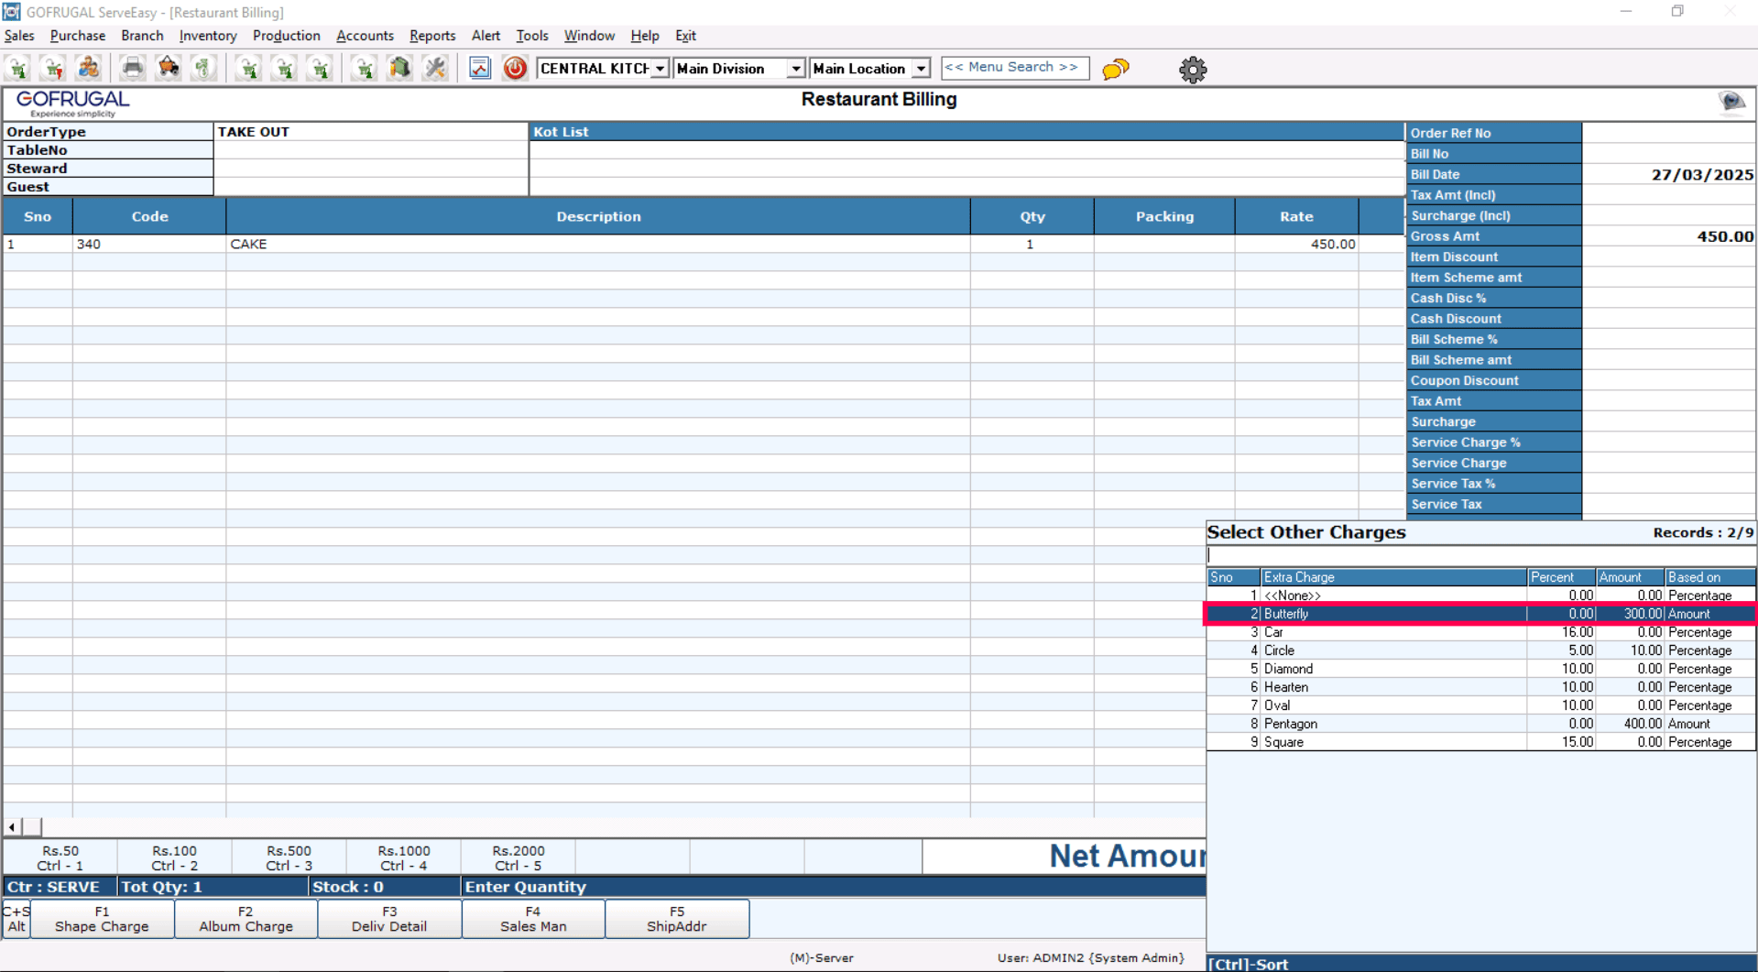The image size is (1758, 972).
Task: Click the Rs.500 quick cash button
Action: 289,857
